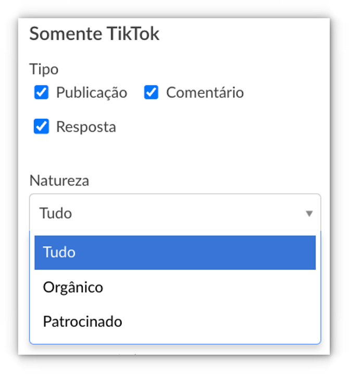Click the tick icon beside Resposta
Screen dimensions: 349x374
coord(42,127)
